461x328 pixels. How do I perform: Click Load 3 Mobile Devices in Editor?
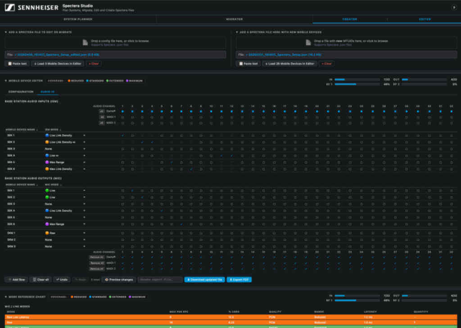(58, 64)
